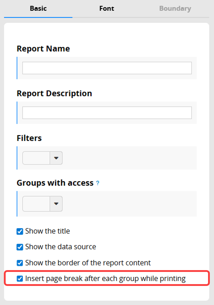Switch to the Font tab
214x305 pixels.
[107, 8]
